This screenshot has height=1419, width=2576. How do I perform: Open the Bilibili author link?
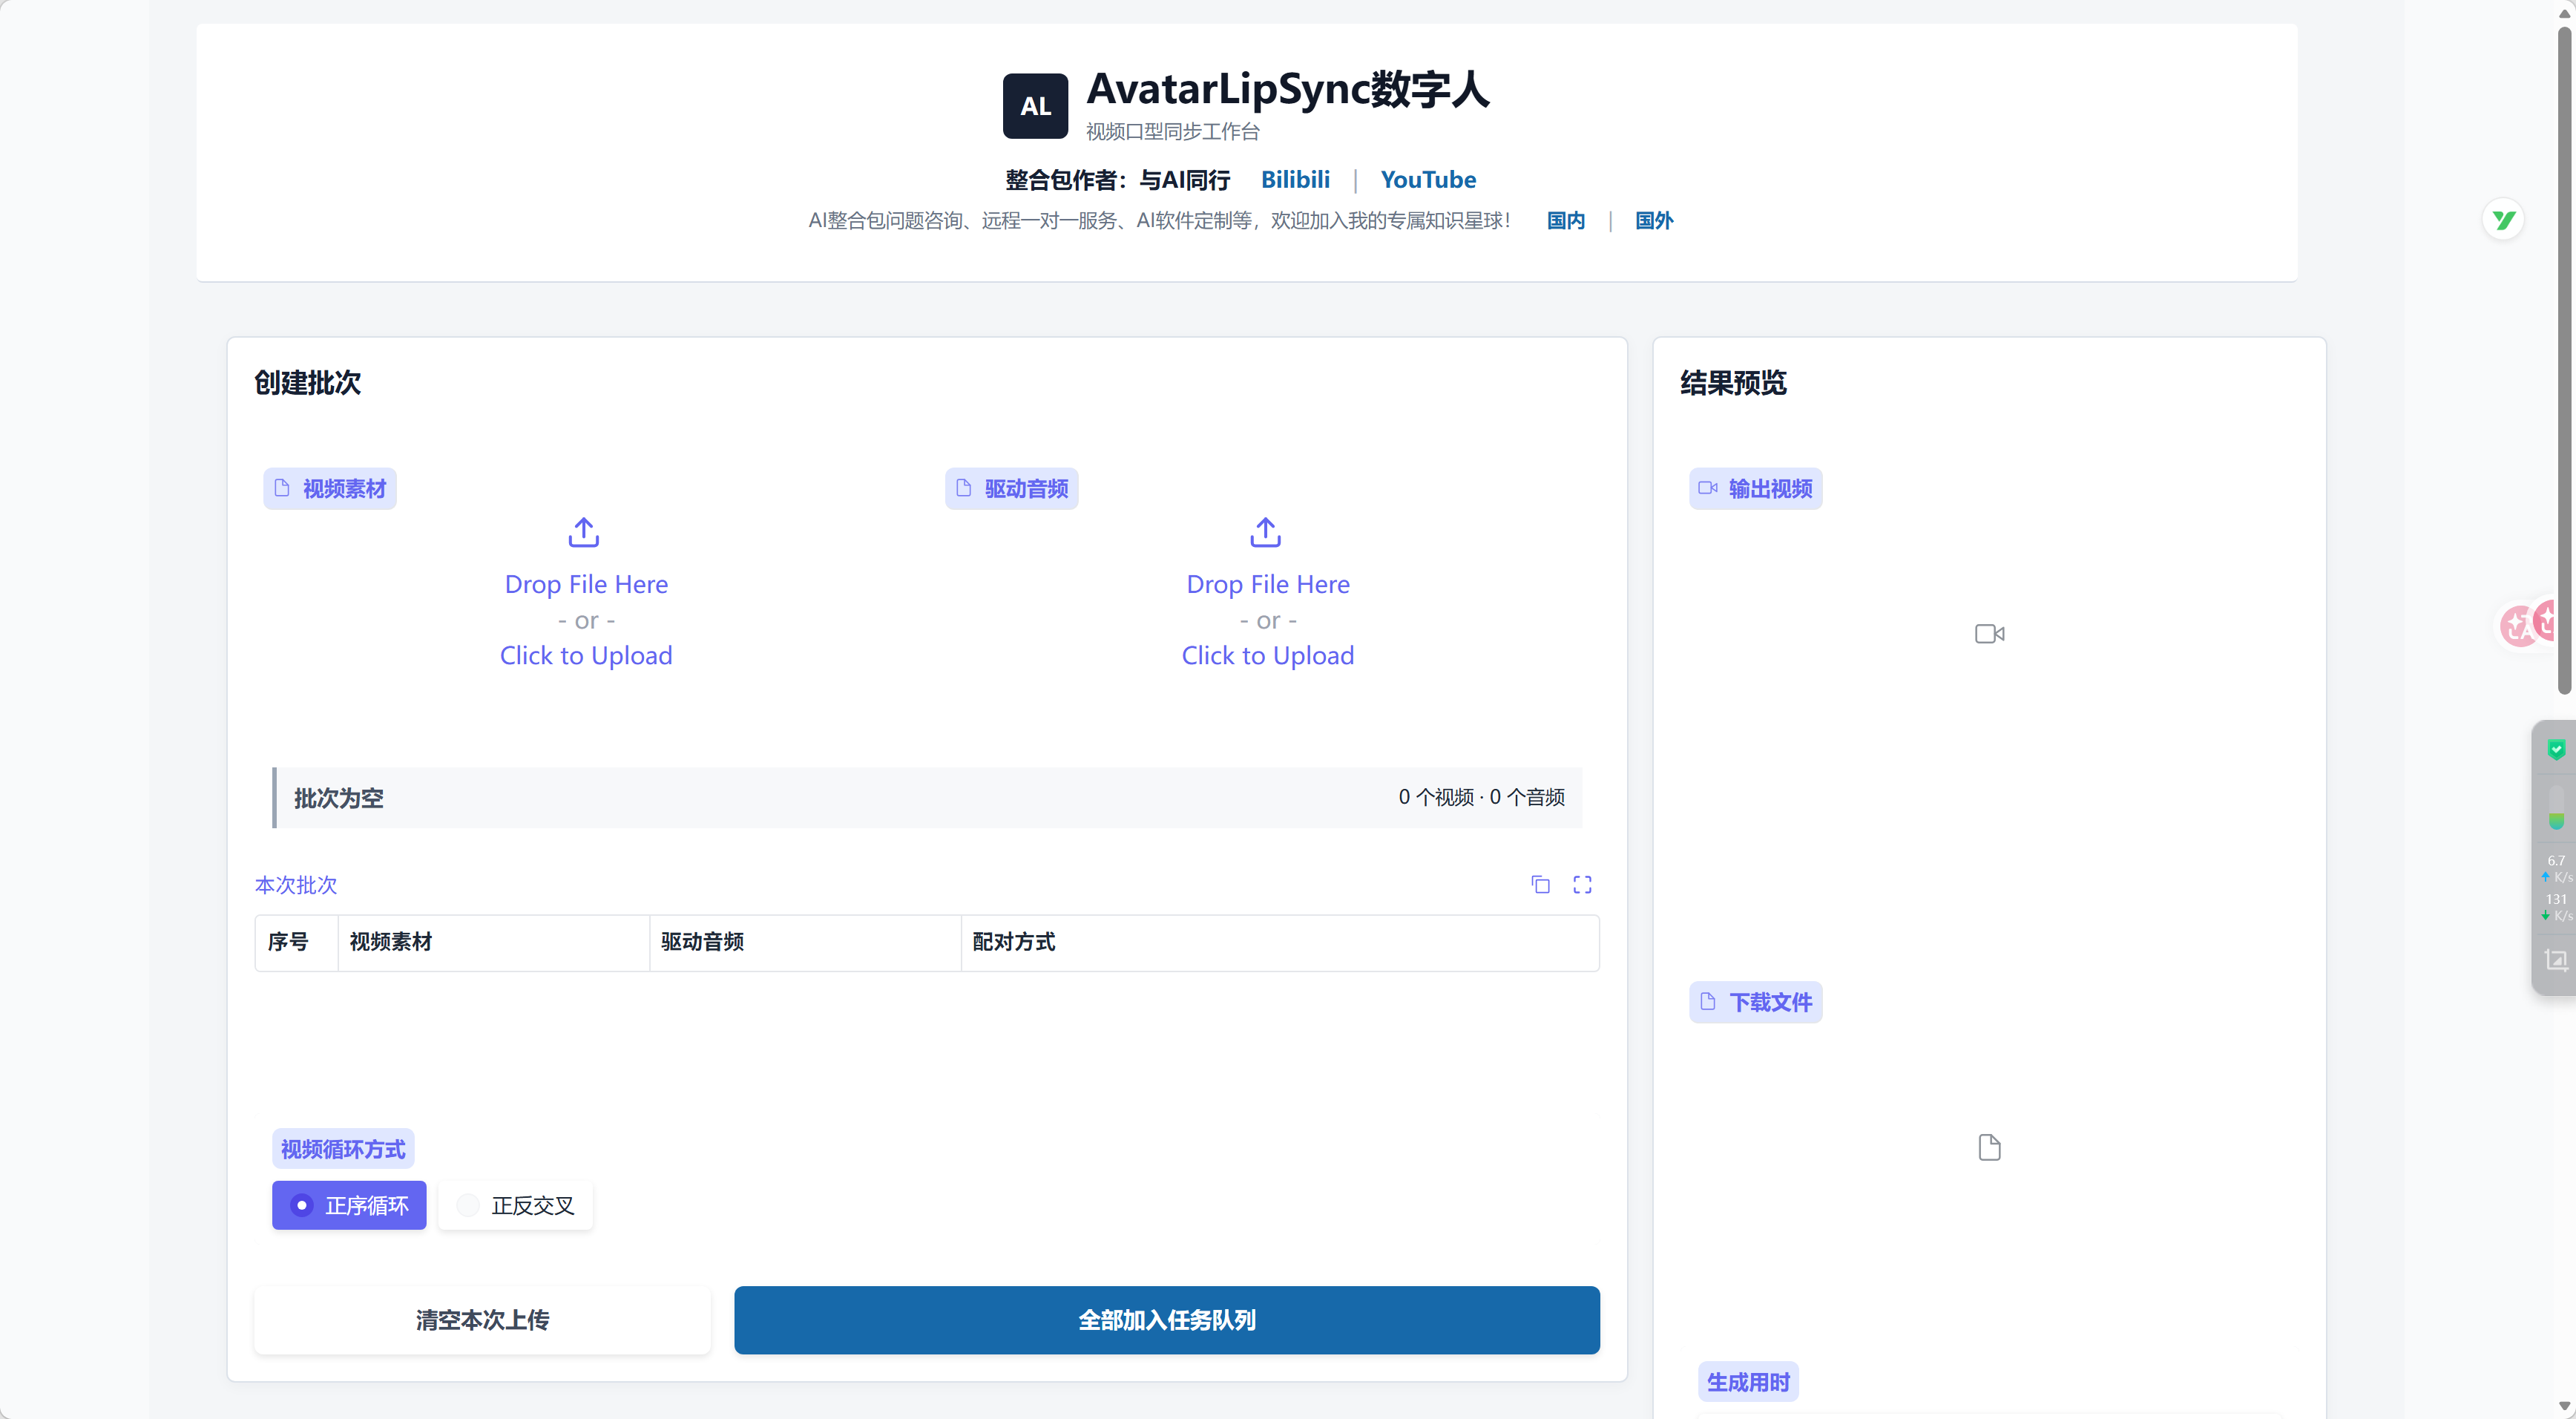point(1295,179)
